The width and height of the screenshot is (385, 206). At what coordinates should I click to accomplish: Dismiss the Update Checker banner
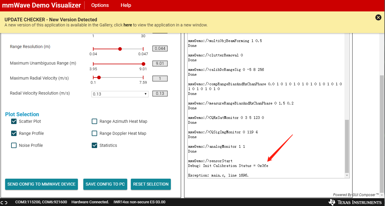(378, 17)
